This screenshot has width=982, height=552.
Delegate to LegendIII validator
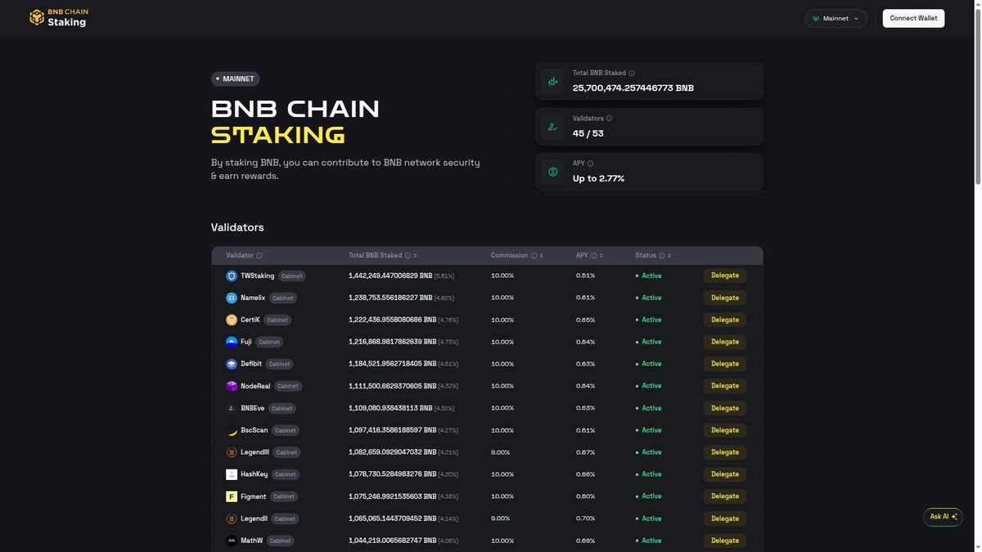[x=725, y=452]
